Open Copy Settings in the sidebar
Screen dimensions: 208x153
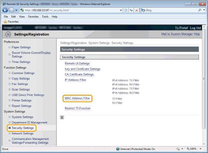coord(21,79)
